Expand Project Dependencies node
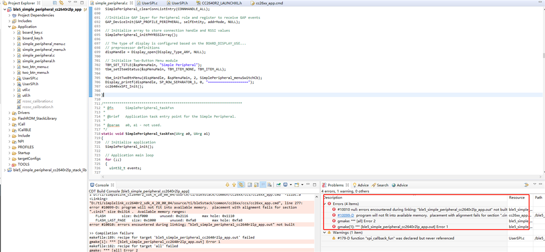545x252 pixels. tap(10, 15)
